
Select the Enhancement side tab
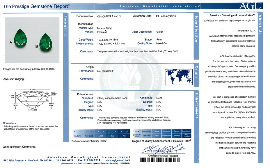point(196,106)
